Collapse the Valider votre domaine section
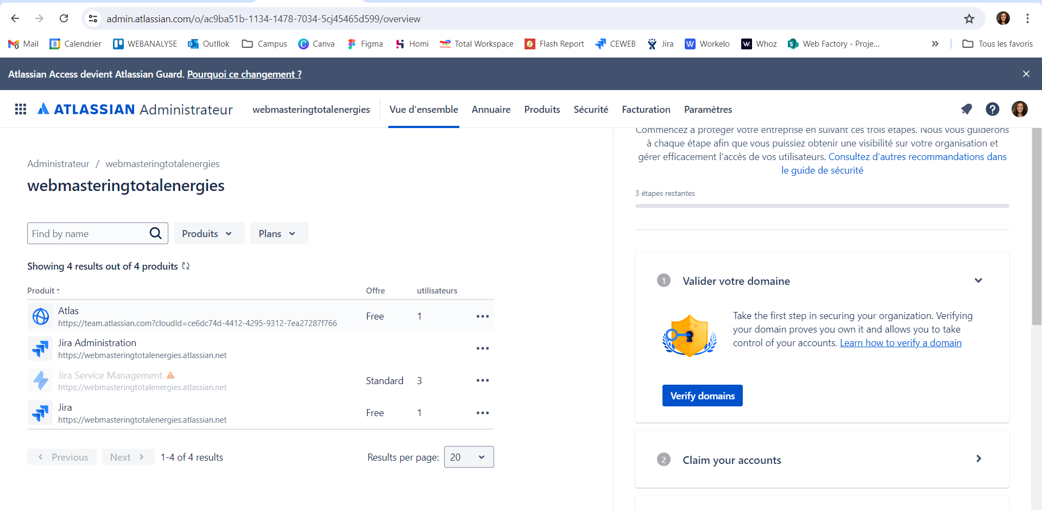 click(978, 280)
